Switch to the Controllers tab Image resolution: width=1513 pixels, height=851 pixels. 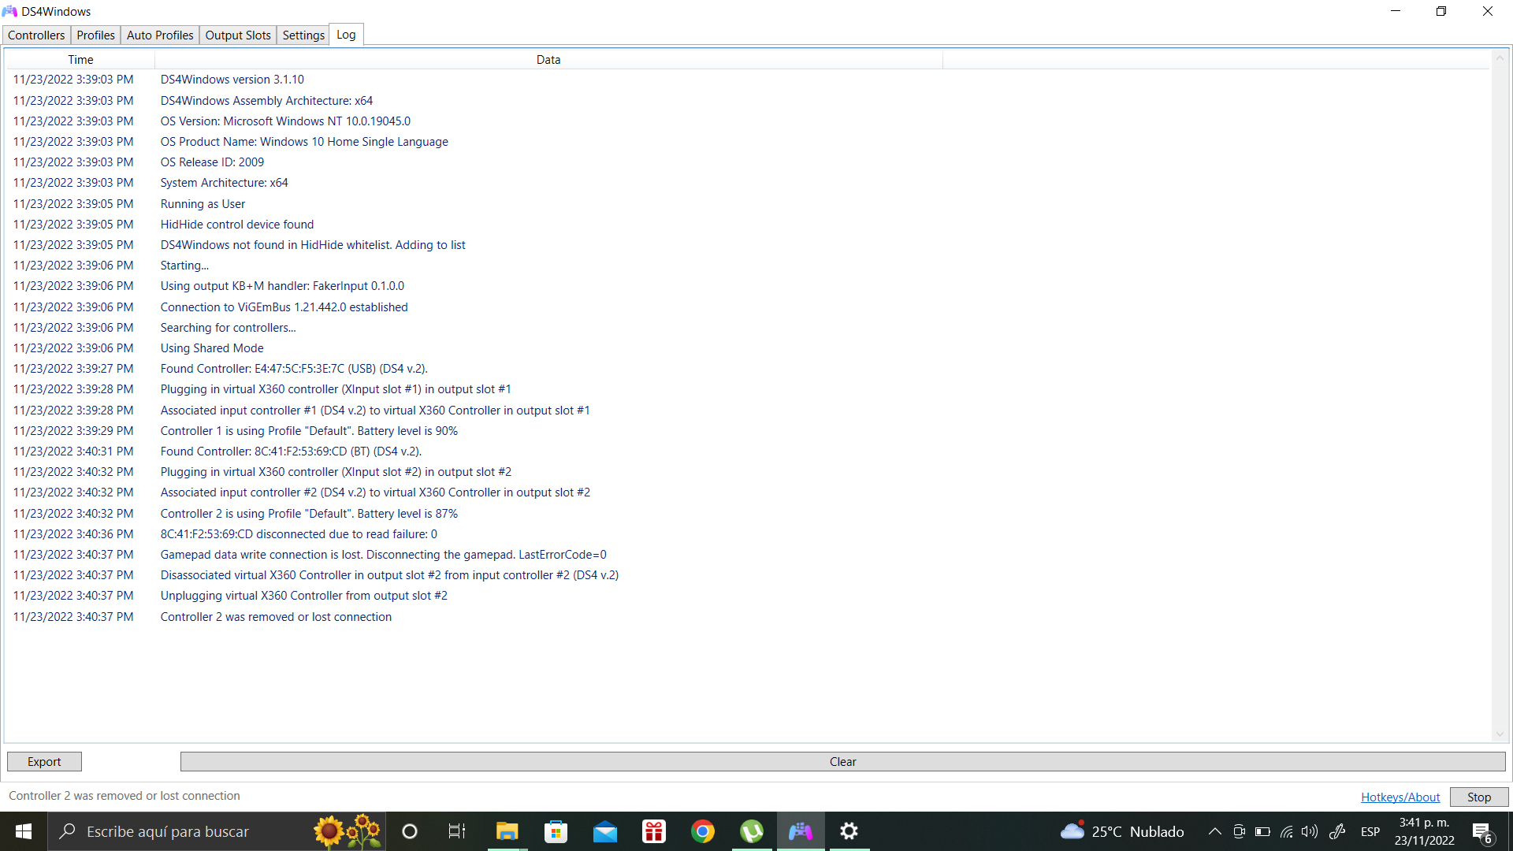pyautogui.click(x=35, y=35)
